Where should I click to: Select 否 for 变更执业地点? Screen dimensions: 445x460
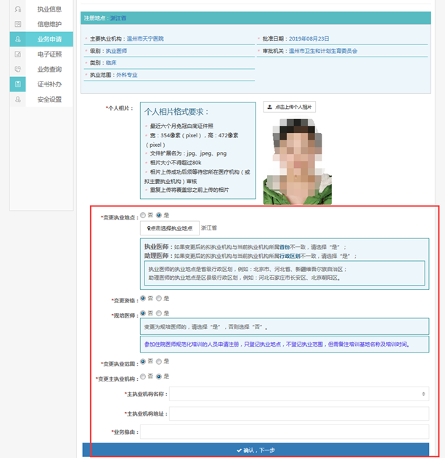(143, 215)
